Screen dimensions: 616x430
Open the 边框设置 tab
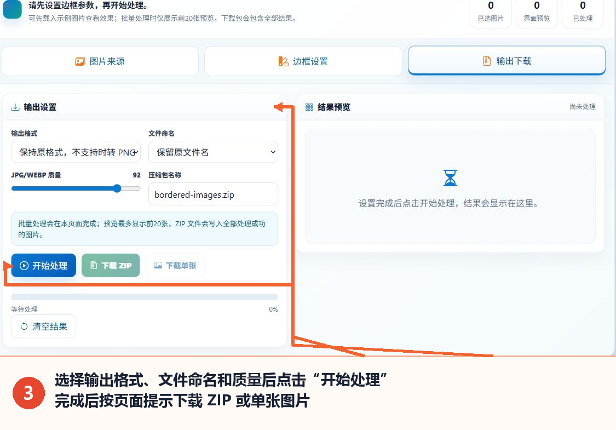303,61
